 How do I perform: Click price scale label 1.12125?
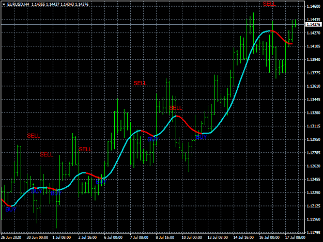tap(314, 206)
